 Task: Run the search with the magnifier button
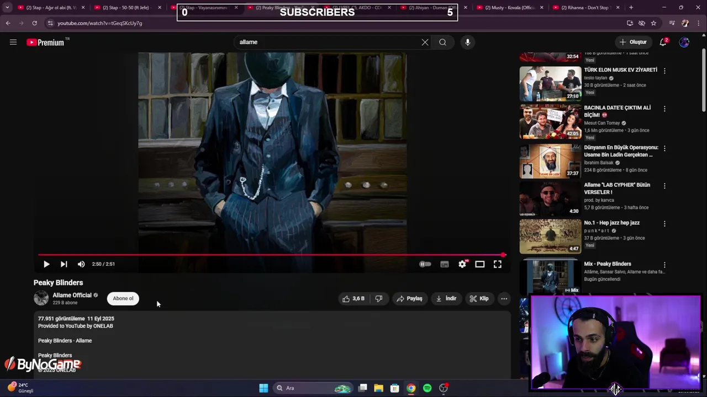442,42
